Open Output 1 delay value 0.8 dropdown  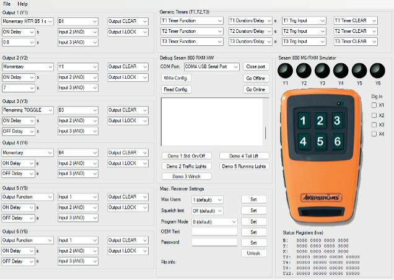pyautogui.click(x=18, y=42)
